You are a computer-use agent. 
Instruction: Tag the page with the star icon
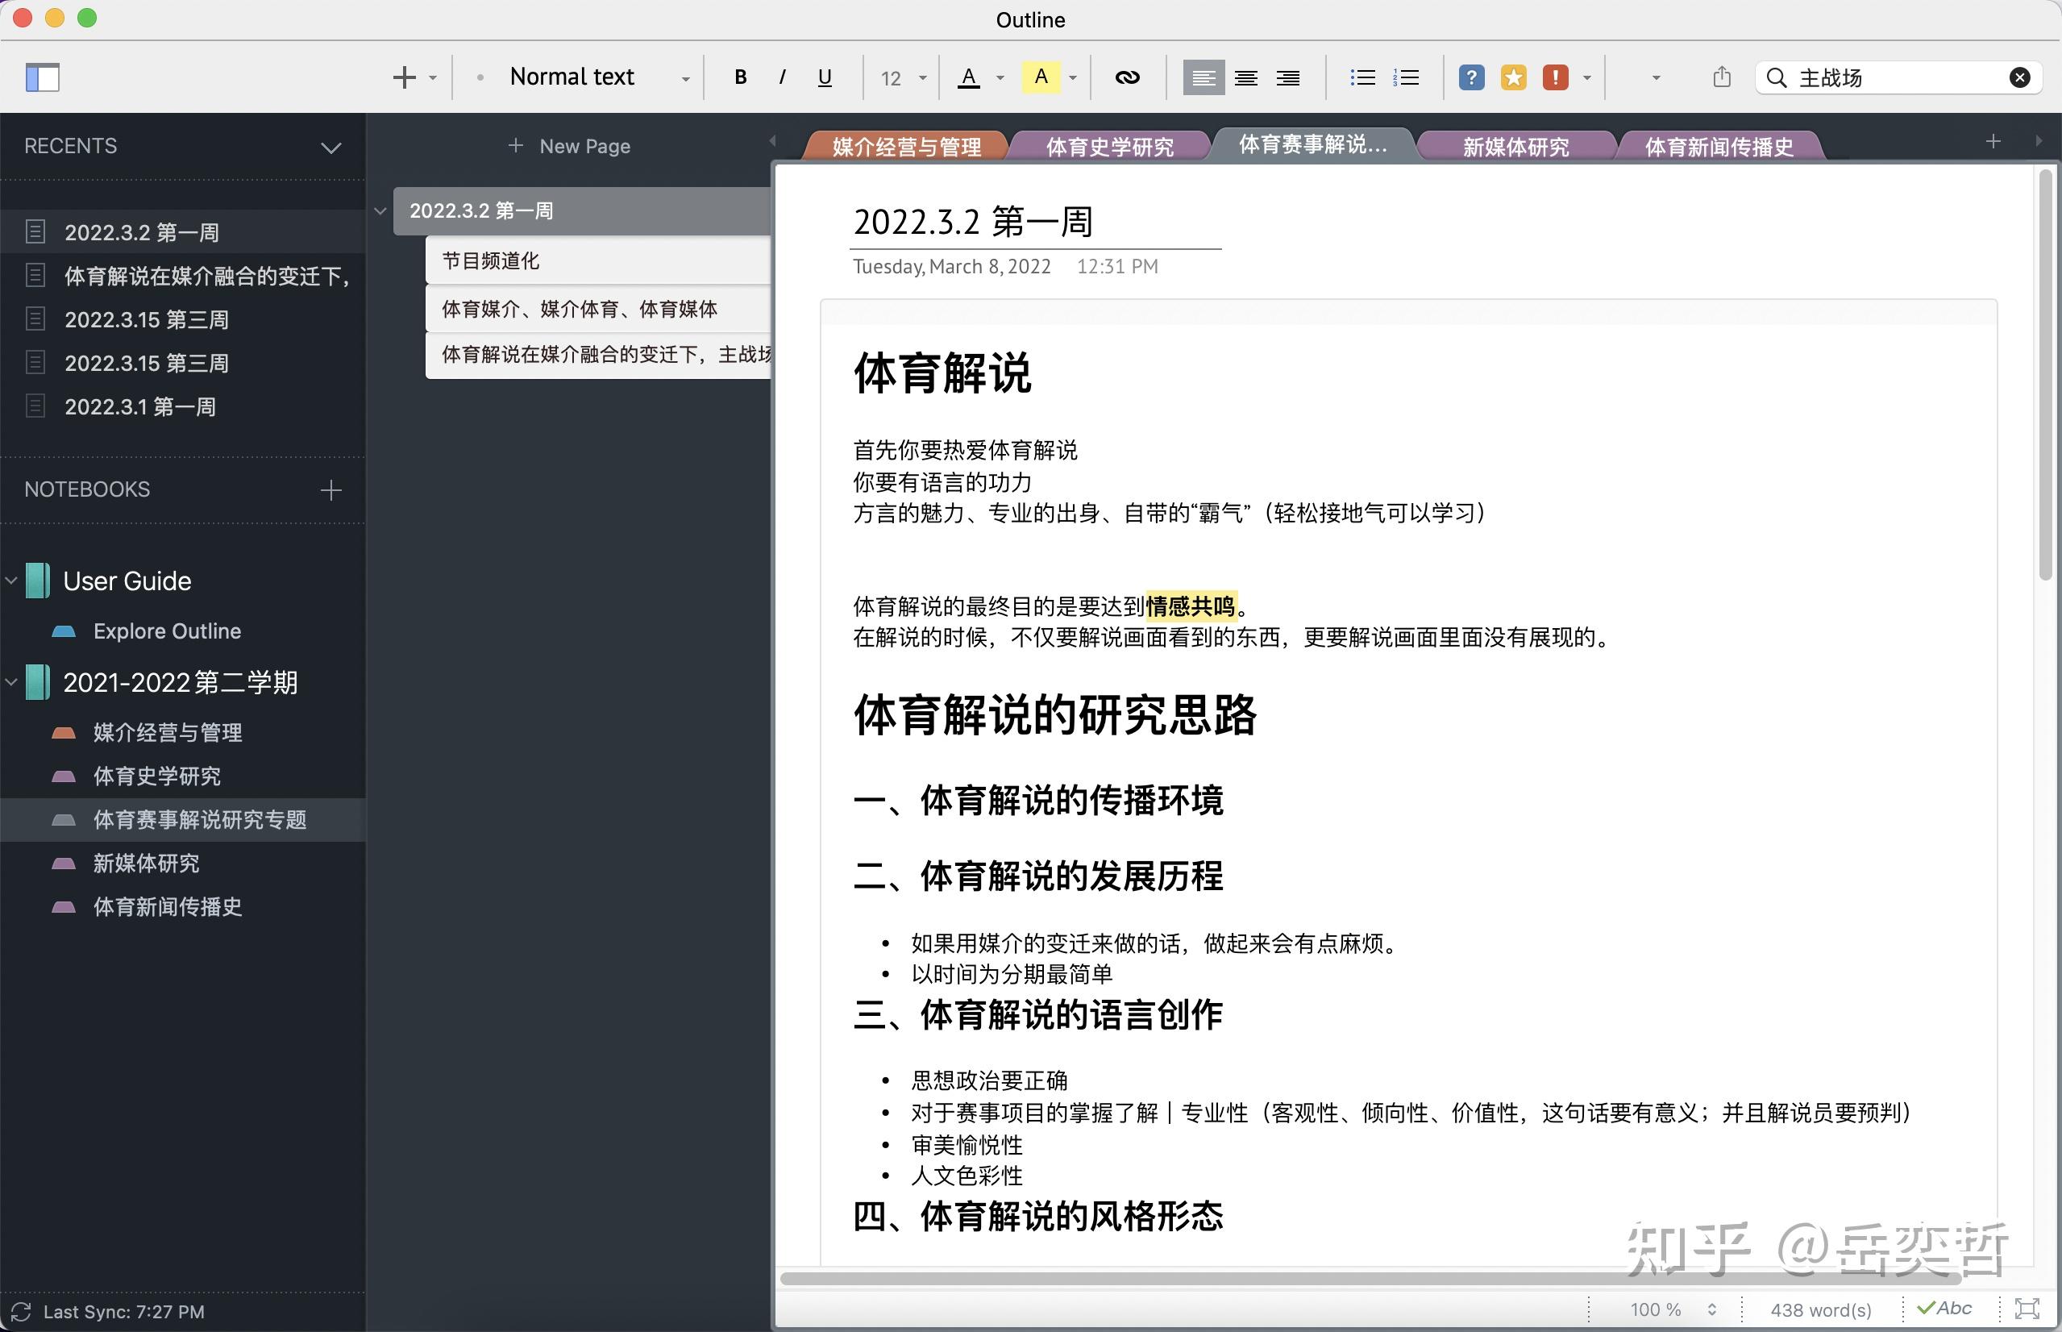1513,77
